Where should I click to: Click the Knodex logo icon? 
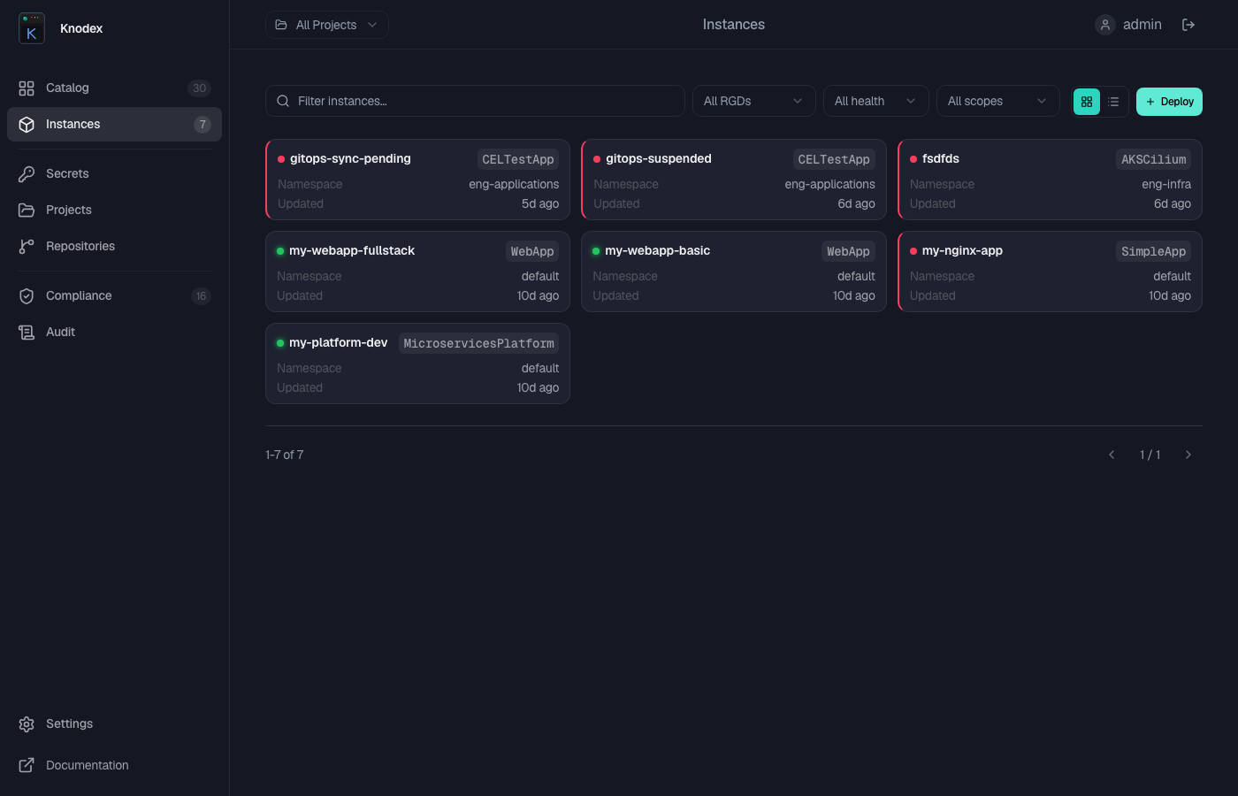pos(31,28)
